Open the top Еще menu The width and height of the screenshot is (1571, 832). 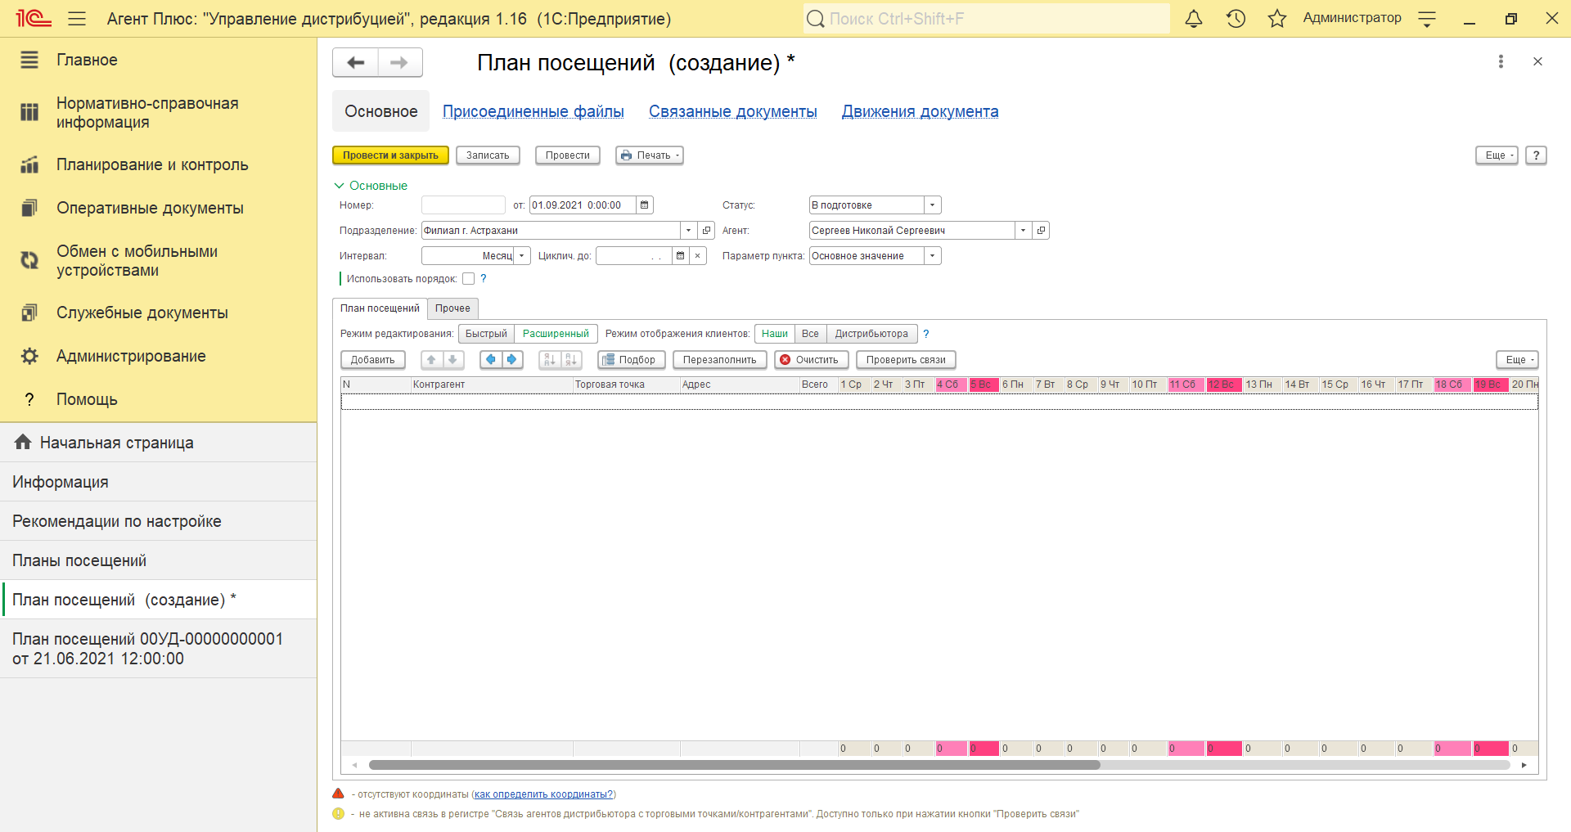tap(1497, 155)
